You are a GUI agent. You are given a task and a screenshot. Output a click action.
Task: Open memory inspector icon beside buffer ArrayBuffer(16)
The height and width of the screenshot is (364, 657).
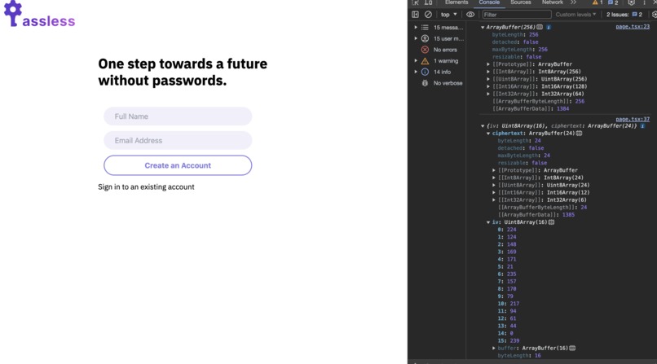coord(572,348)
